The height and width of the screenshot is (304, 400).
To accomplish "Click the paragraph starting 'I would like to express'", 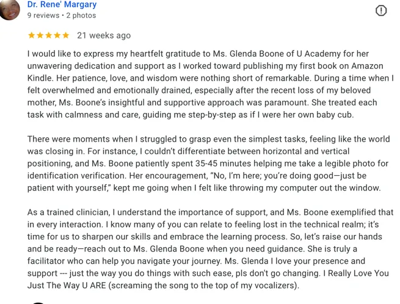I will (211, 84).
